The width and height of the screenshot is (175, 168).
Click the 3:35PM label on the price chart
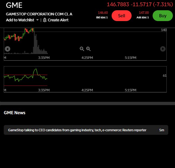pyautogui.click(x=44, y=58)
